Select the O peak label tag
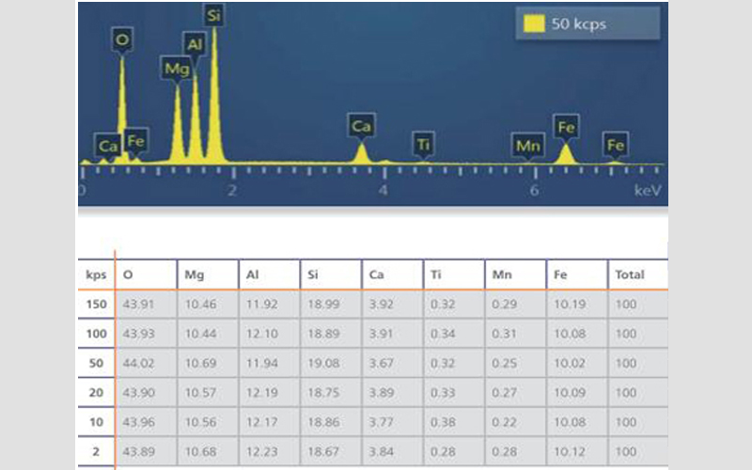Image resolution: width=752 pixels, height=470 pixels. (122, 39)
